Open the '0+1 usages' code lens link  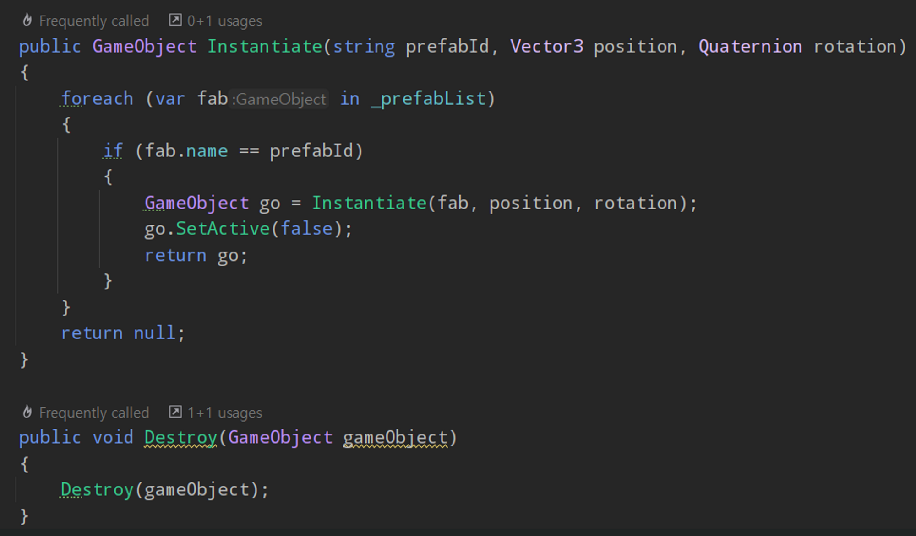(x=224, y=21)
